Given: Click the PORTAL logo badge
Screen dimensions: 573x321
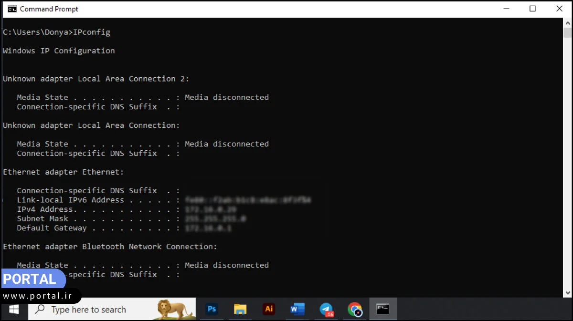Looking at the screenshot, I should click(31, 279).
